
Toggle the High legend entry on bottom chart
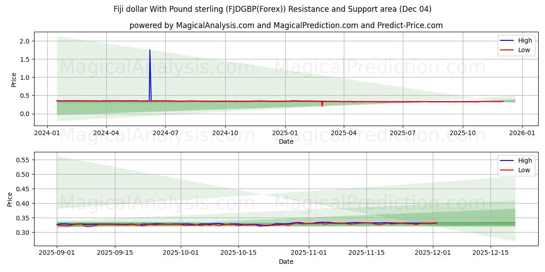[518, 160]
